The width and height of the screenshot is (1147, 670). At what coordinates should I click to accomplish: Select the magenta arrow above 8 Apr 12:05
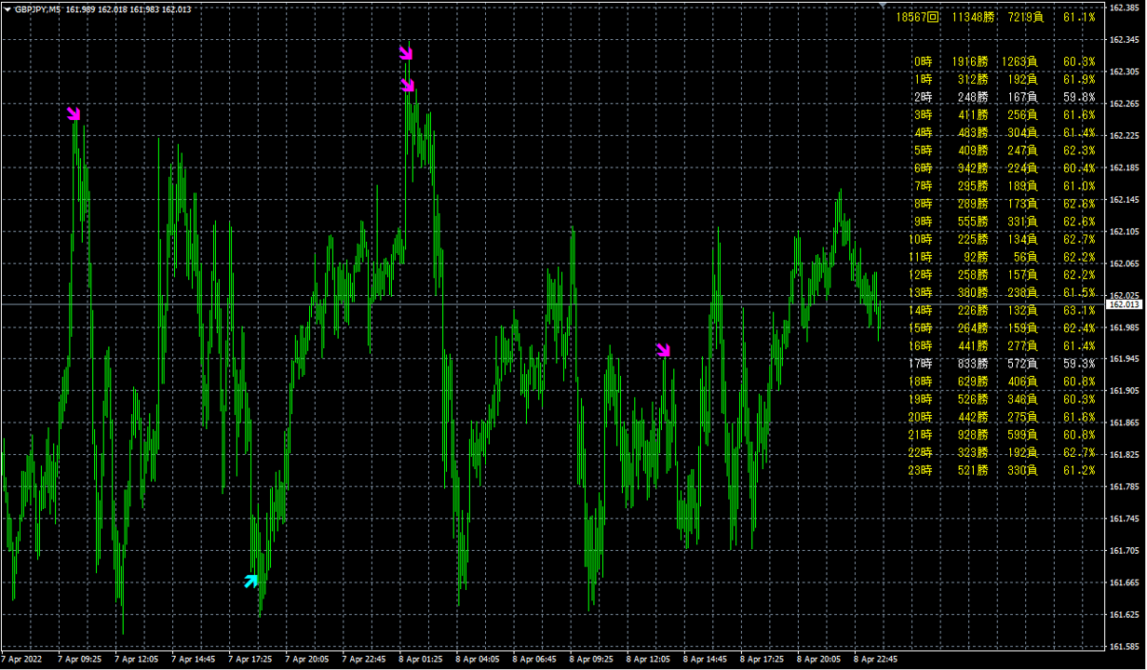(x=663, y=350)
